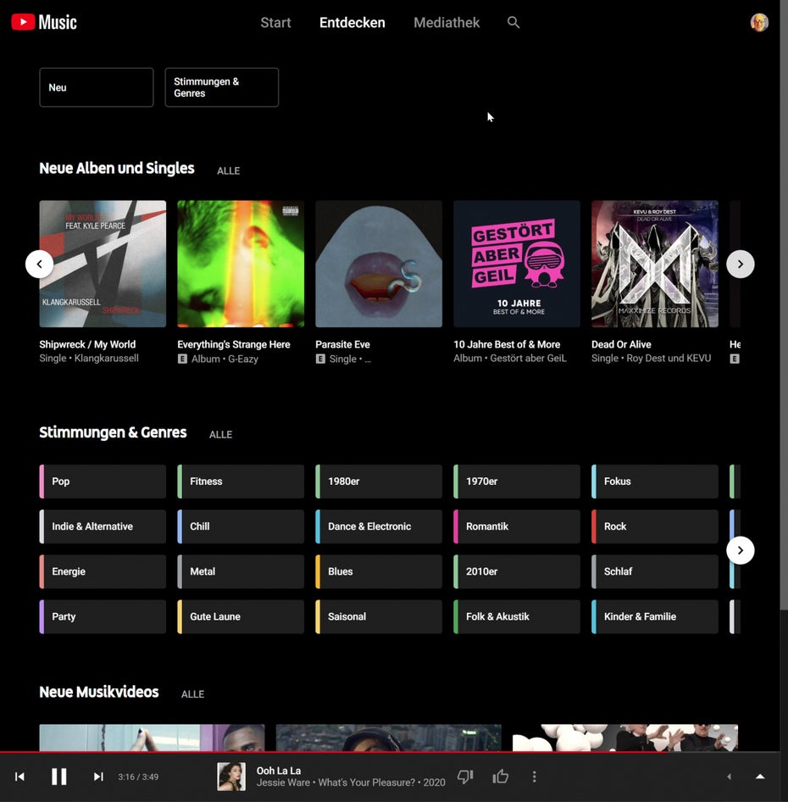The image size is (788, 802).
Task: Open Everything's Strange Here album cover
Action: tap(241, 264)
